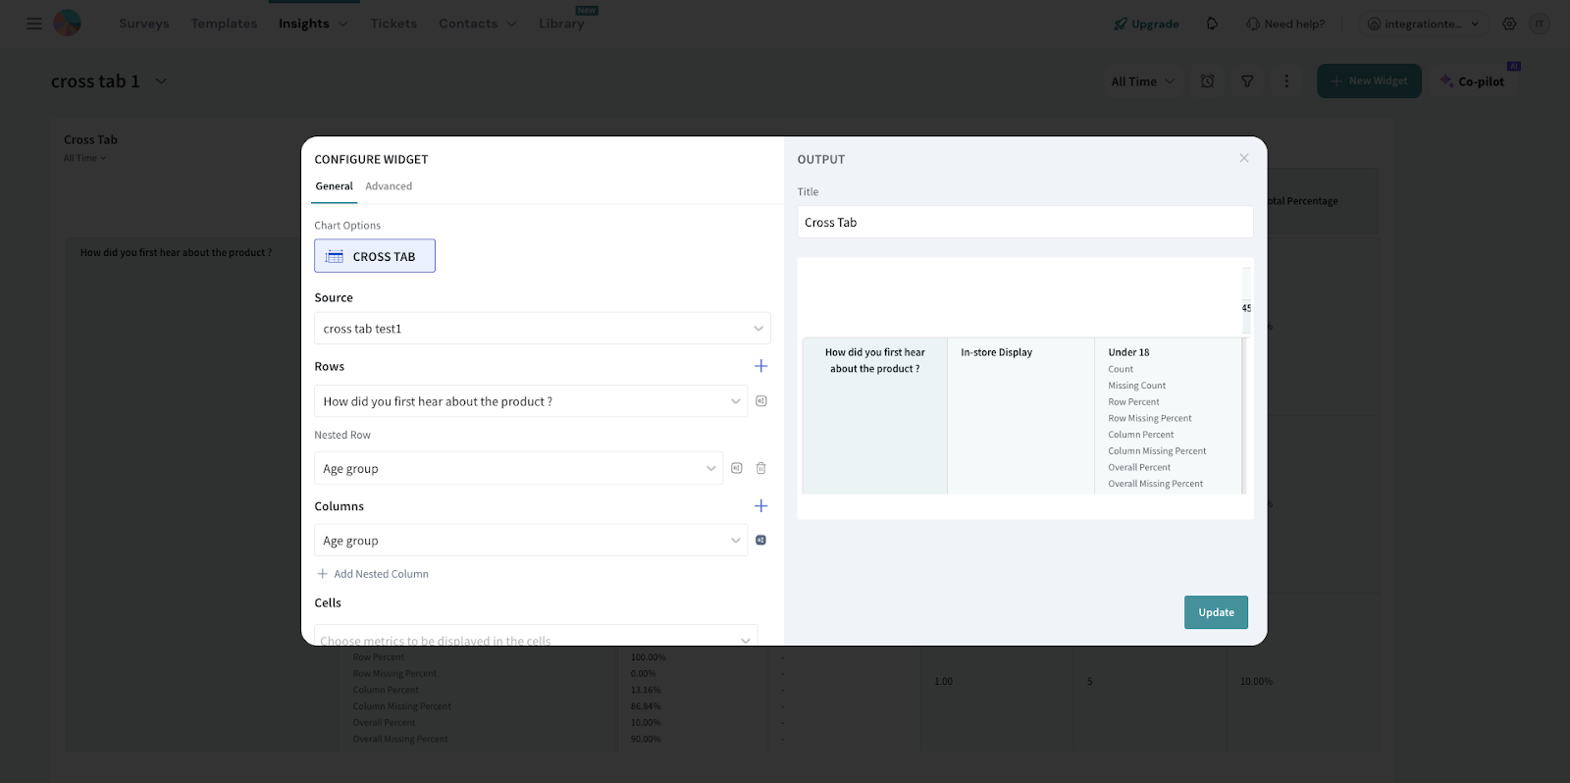Open the settings gear in the top bar
This screenshot has width=1570, height=783.
tap(1509, 24)
